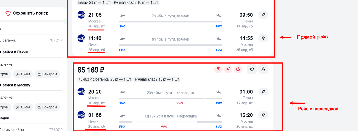Add the 65 169 ₽ ticket to favorites
This screenshot has width=358, height=131.
252,70
